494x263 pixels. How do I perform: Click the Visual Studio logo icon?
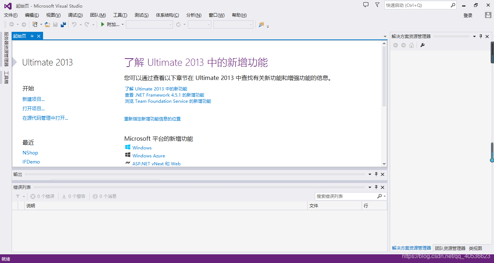(x=8, y=6)
